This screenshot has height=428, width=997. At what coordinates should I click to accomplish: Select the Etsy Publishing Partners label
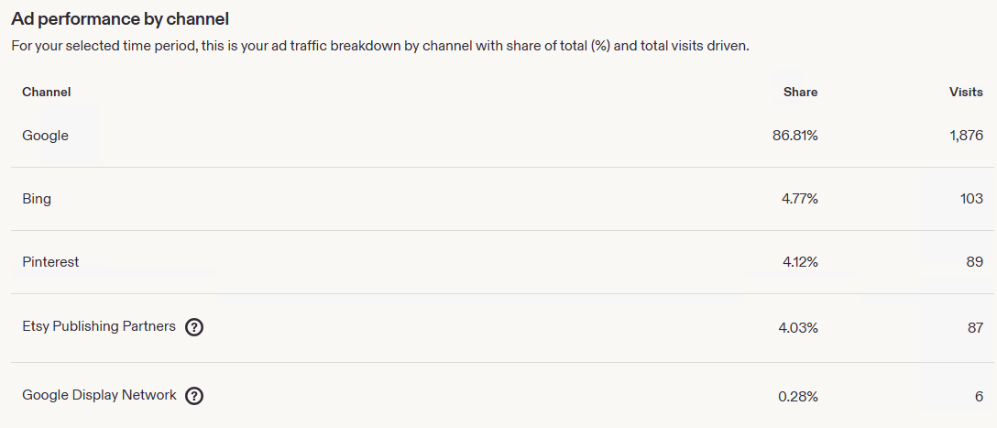point(99,326)
